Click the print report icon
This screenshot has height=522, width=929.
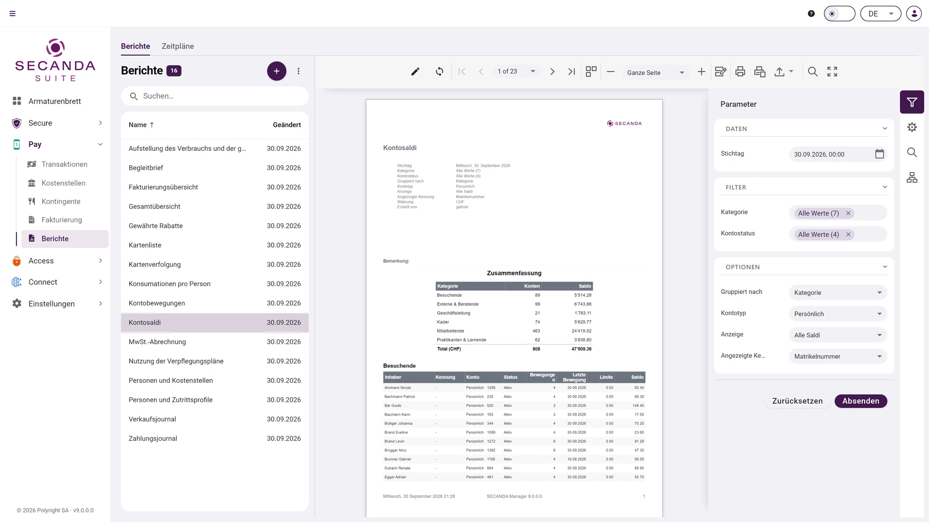tap(740, 72)
